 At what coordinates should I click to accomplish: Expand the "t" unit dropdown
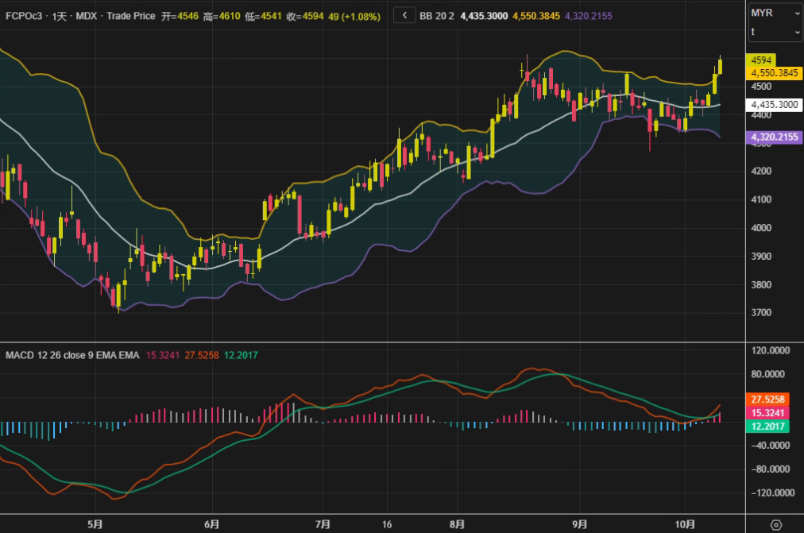(775, 31)
